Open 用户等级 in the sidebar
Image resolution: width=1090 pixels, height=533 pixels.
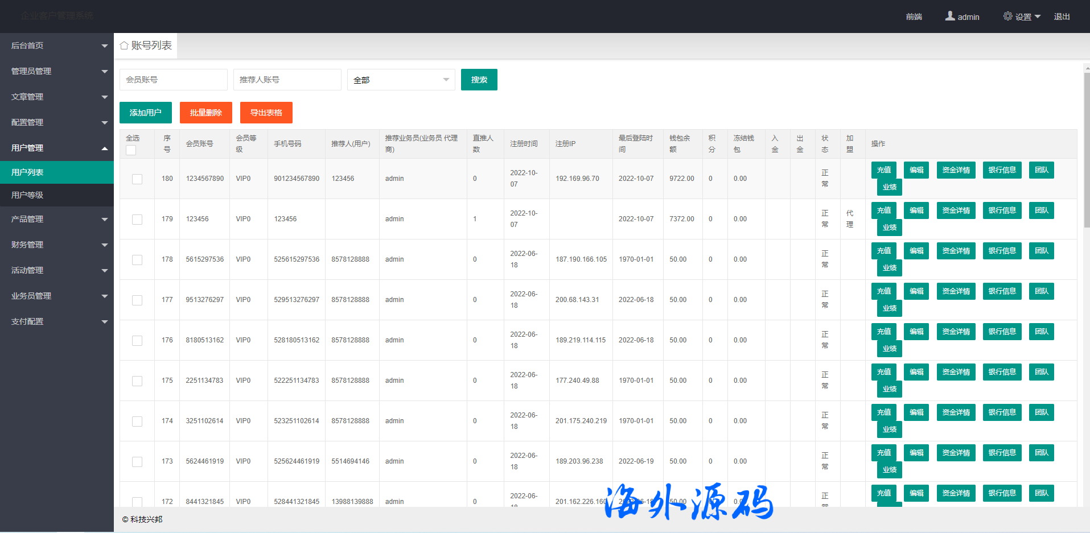point(57,195)
